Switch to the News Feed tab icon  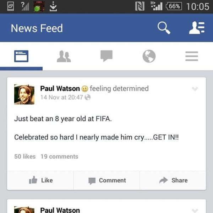click(x=21, y=56)
